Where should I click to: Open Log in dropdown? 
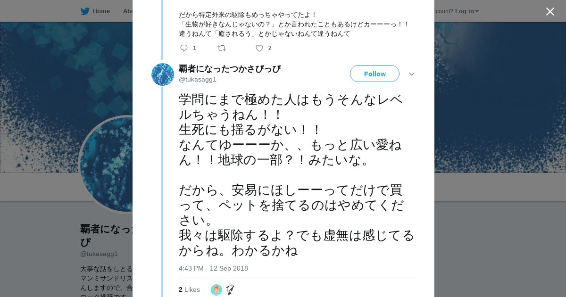[466, 11]
